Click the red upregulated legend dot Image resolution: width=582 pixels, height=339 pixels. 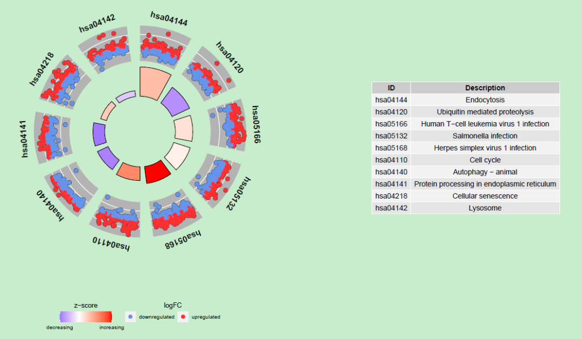pos(183,317)
